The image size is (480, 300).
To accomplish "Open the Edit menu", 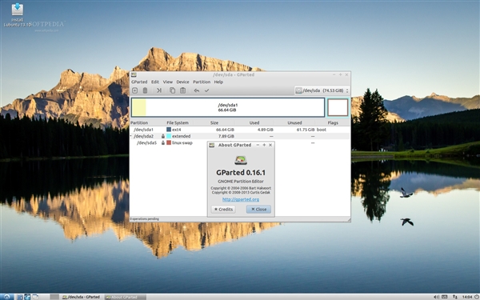I will coord(155,82).
